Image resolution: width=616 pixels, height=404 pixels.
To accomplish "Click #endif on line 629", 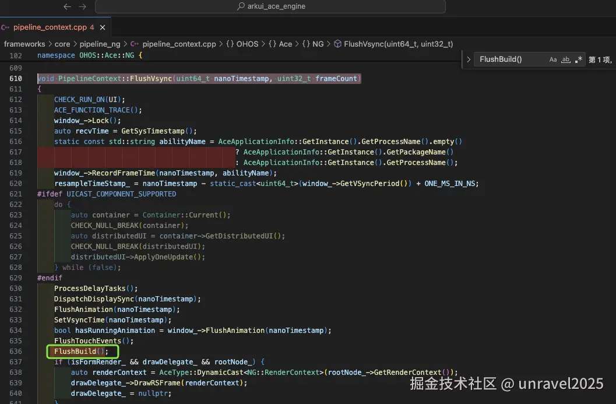I will [50, 278].
